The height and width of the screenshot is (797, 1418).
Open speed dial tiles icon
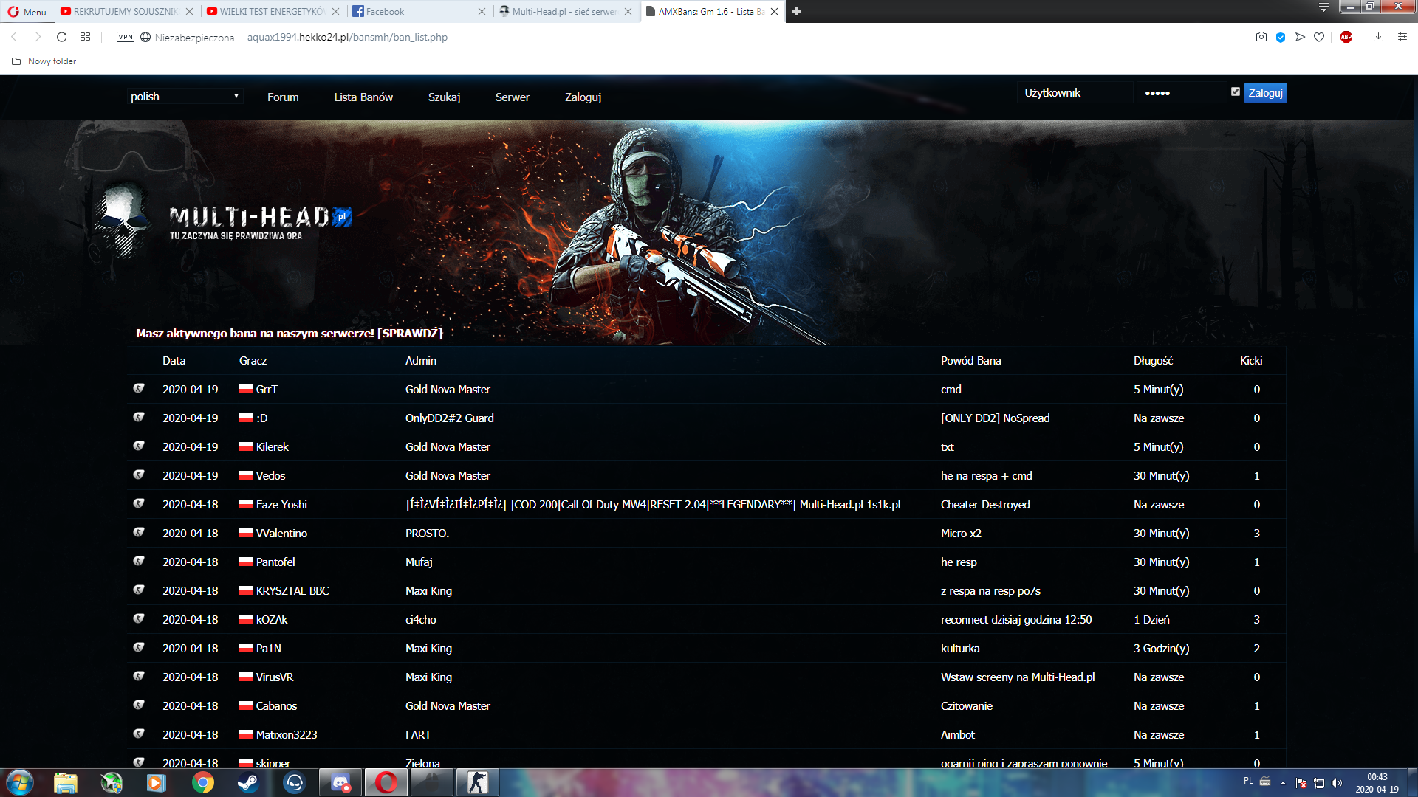[x=86, y=37]
